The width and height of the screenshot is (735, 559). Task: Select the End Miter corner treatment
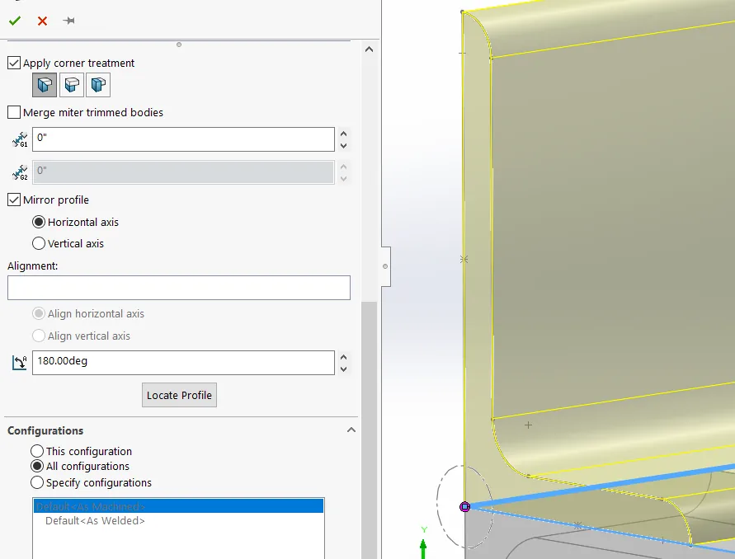click(44, 84)
